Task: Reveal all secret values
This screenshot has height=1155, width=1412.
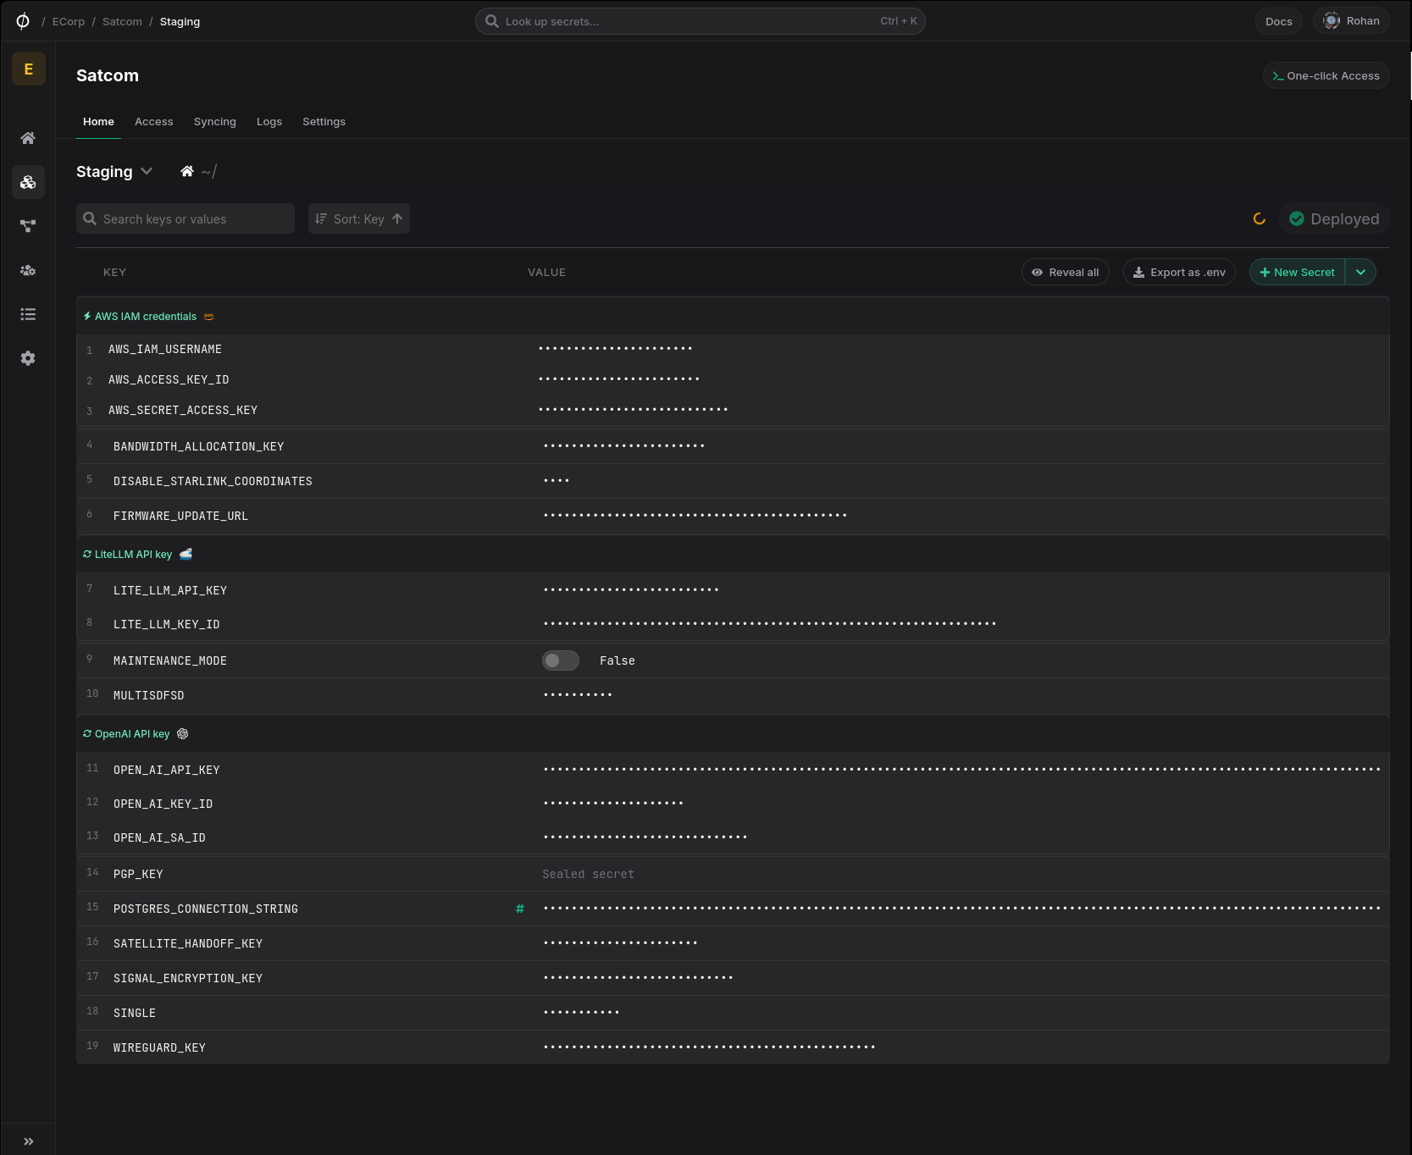Action: (1065, 273)
